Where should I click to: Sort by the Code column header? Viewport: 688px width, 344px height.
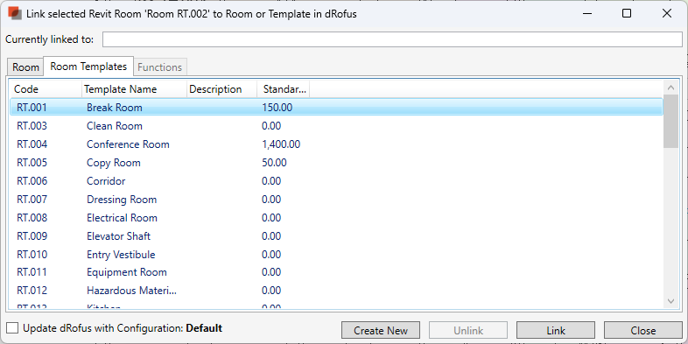click(46, 89)
